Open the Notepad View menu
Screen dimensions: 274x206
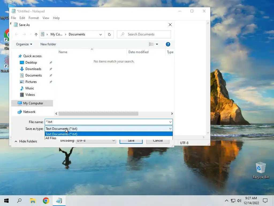[46, 18]
